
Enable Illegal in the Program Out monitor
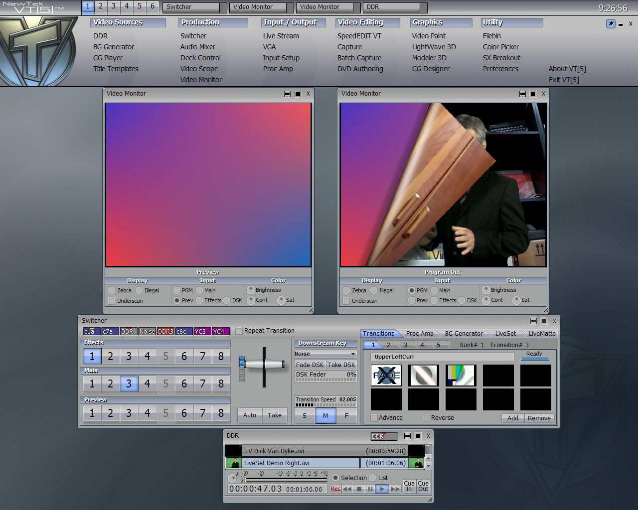[374, 290]
